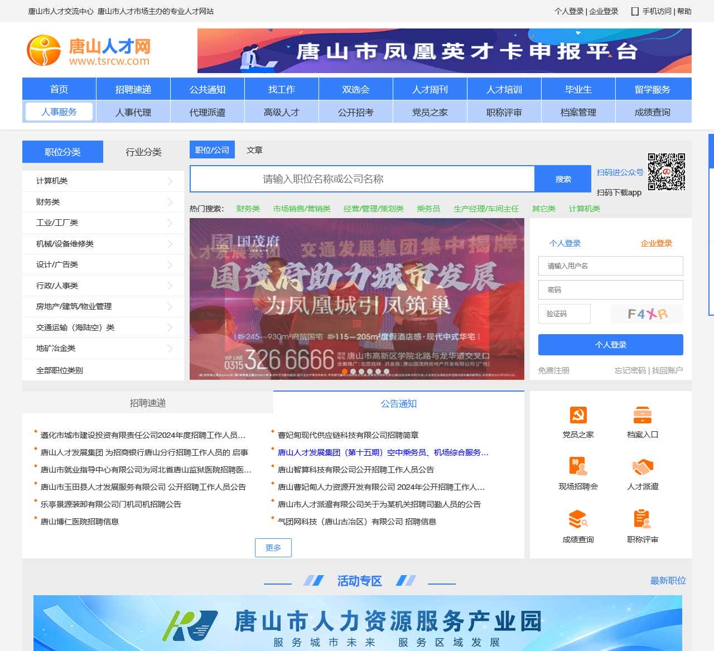Select the 文章 search tab
714x651 pixels.
[x=254, y=150]
